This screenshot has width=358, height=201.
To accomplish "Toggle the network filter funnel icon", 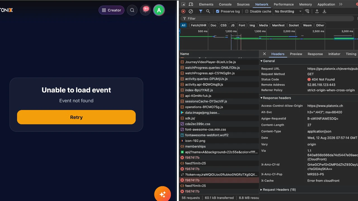I will (x=201, y=11).
